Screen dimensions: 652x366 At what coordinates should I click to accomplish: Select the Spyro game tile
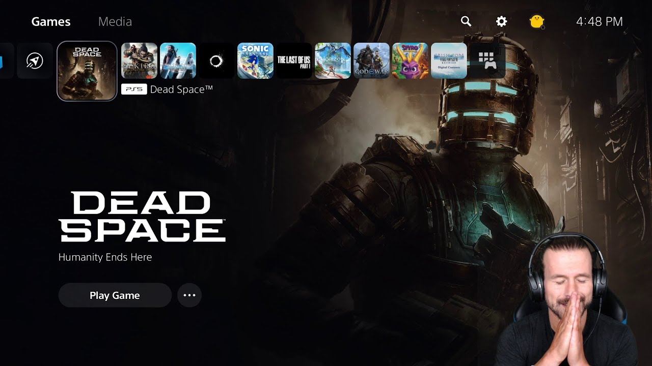410,61
